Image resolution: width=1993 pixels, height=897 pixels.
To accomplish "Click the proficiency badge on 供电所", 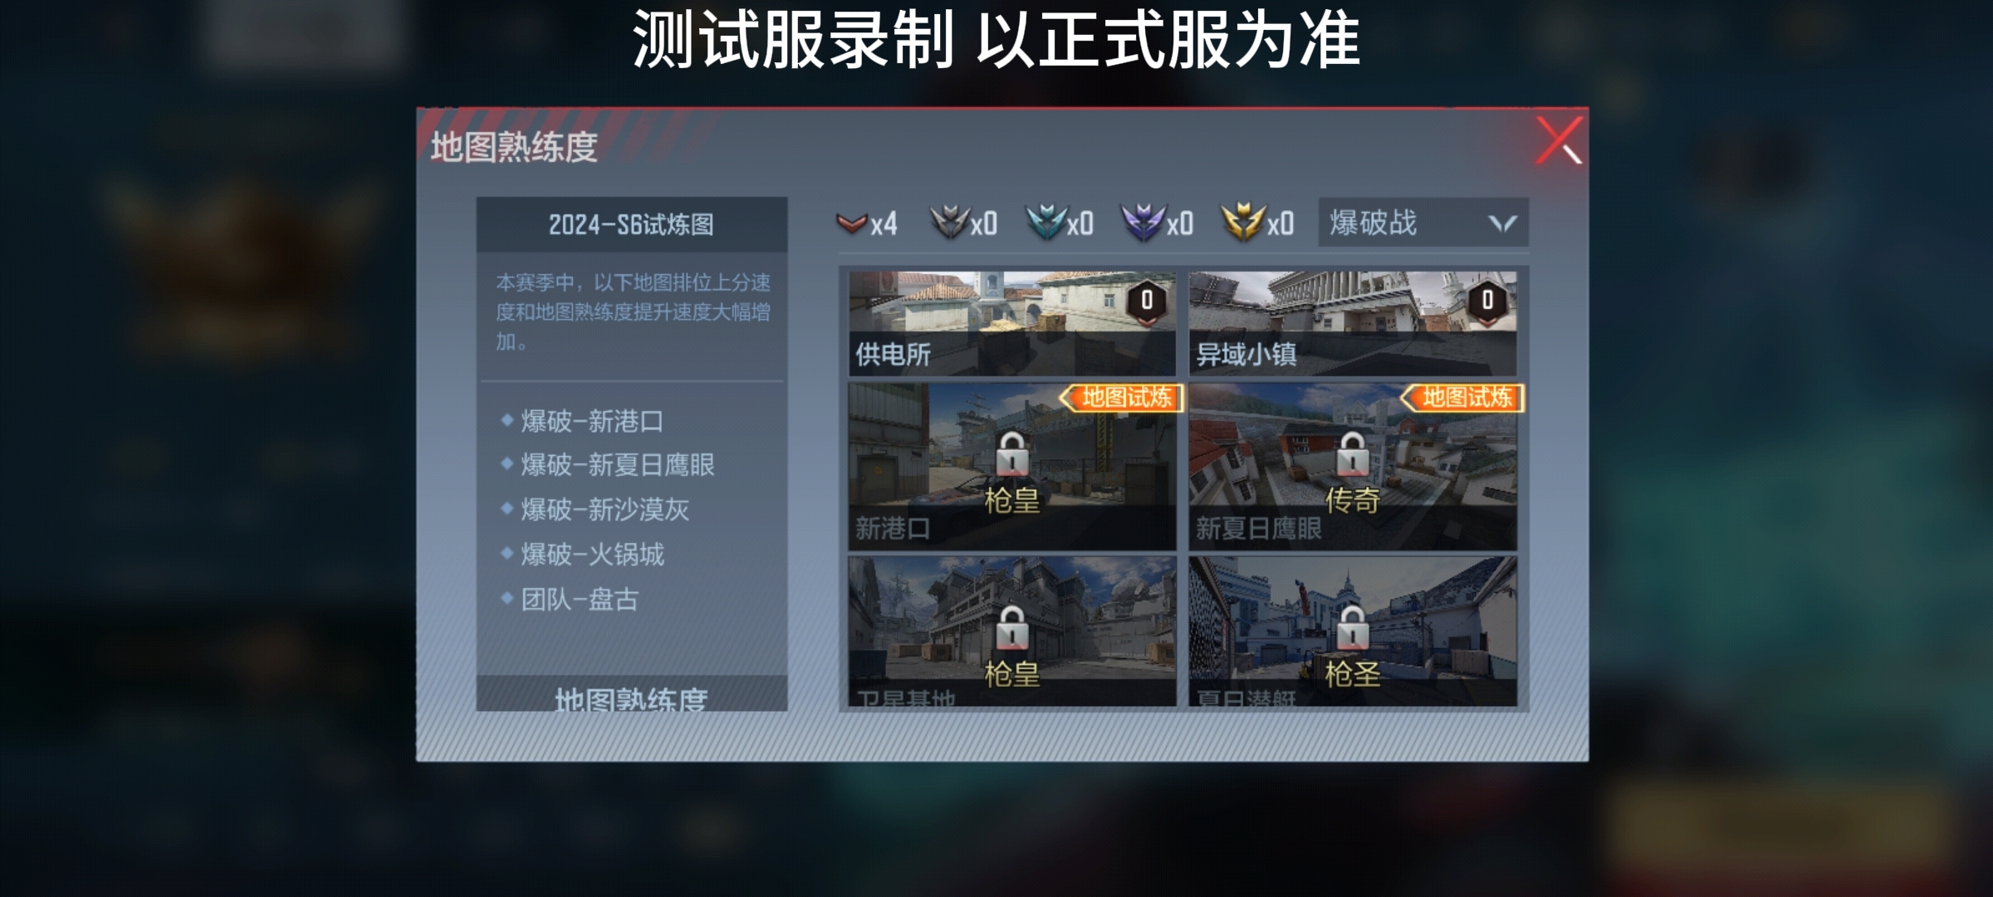I will 1147,302.
